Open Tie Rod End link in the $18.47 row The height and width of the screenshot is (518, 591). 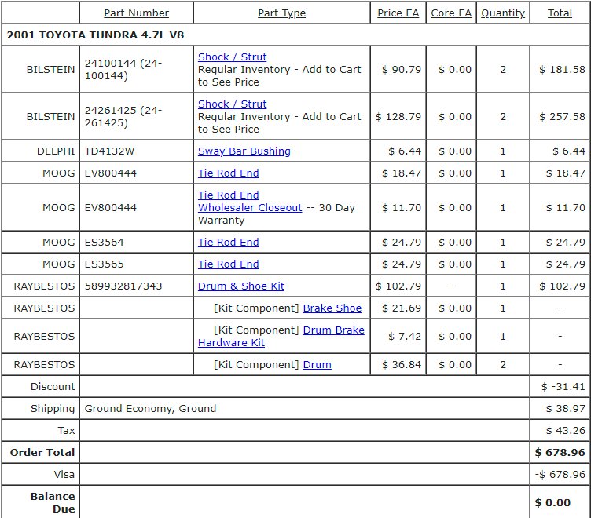[229, 173]
